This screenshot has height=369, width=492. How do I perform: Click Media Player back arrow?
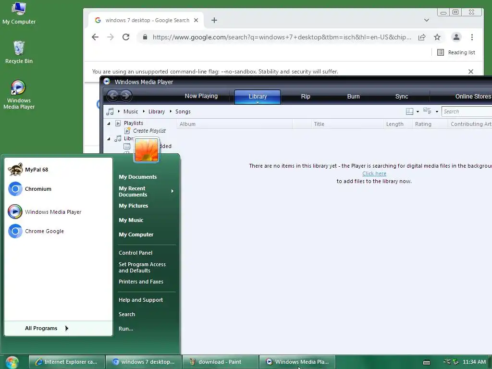tap(113, 96)
